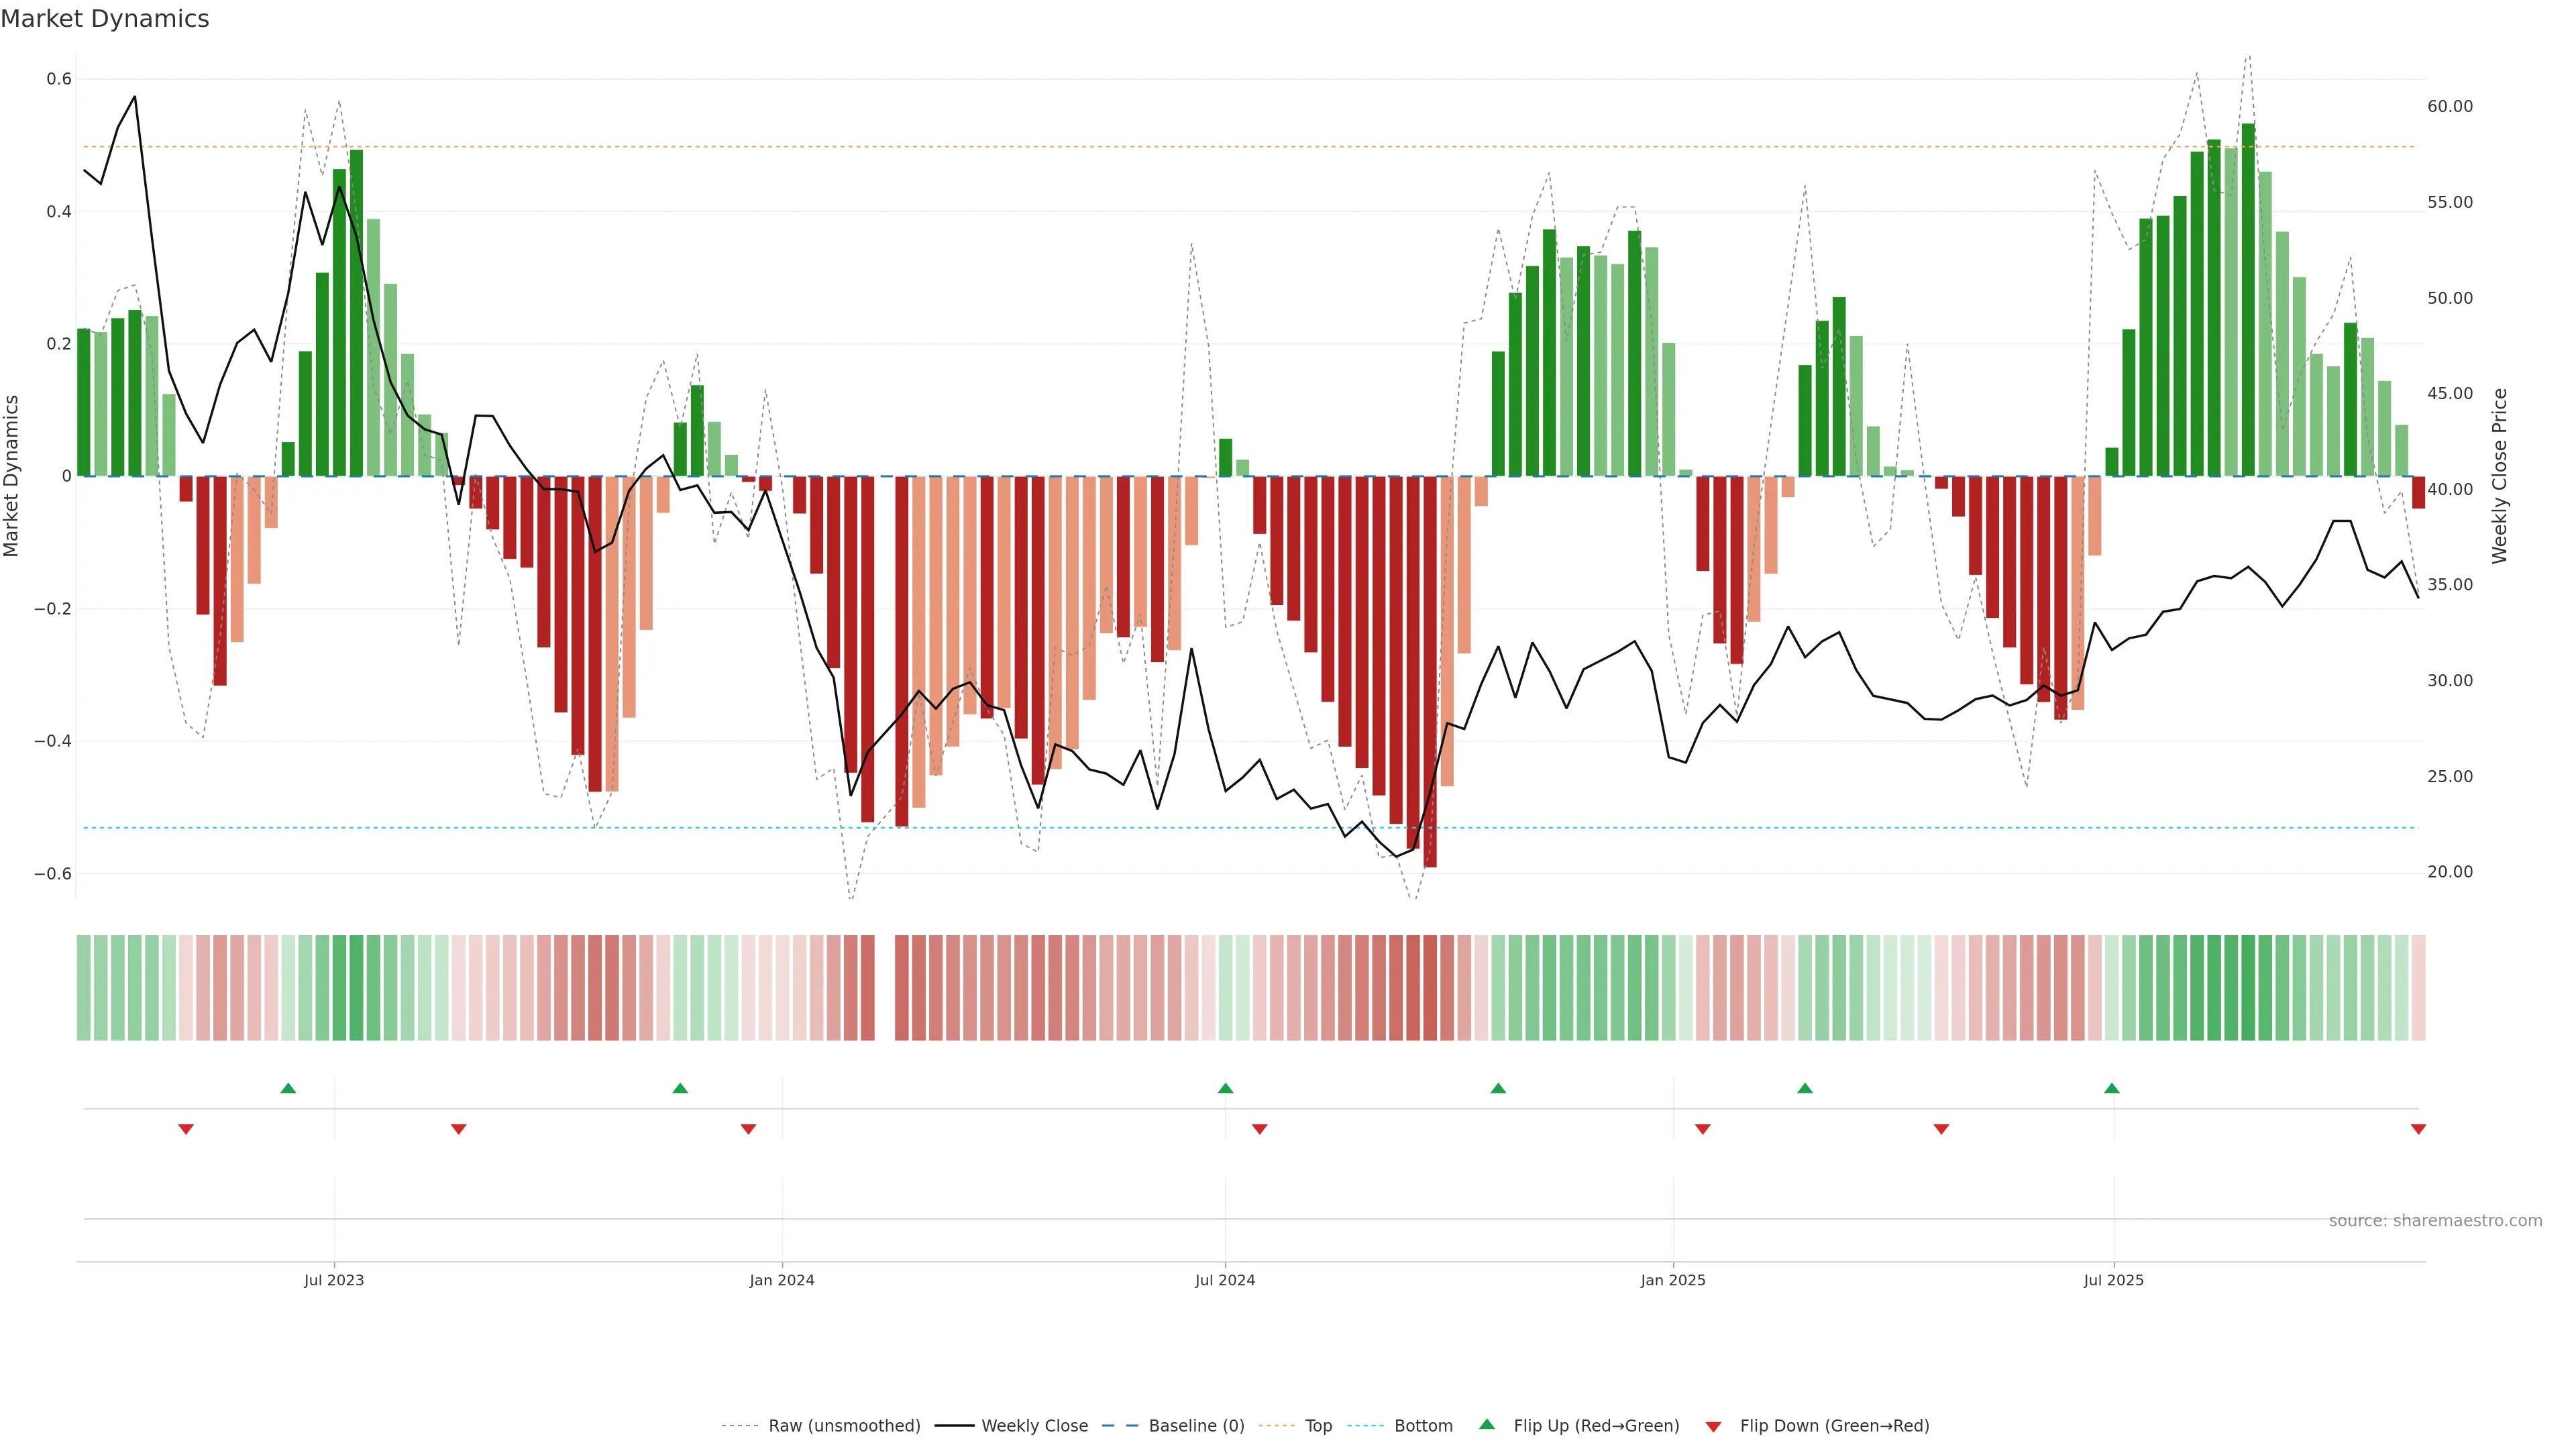Screen dimensions: 2576x1449
Task: Click the first green flip-up triangle before Jul 2023
Action: click(288, 1088)
